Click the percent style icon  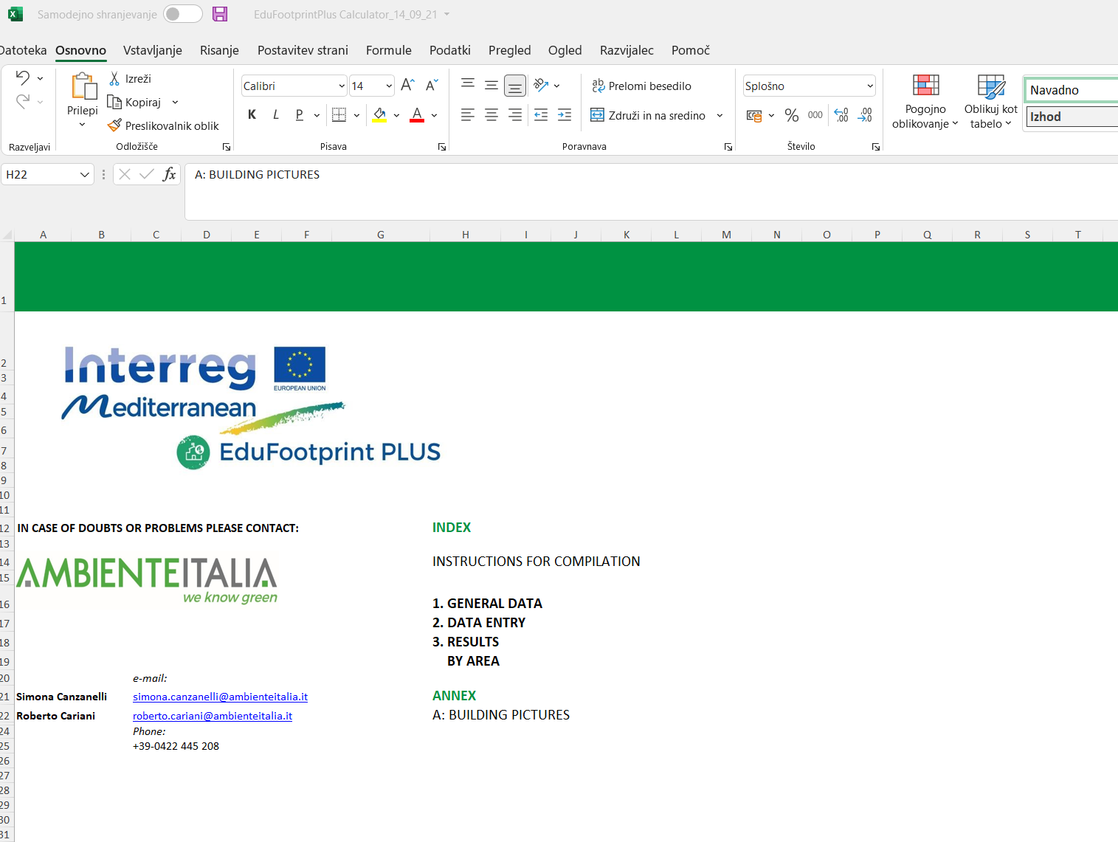[x=792, y=115]
